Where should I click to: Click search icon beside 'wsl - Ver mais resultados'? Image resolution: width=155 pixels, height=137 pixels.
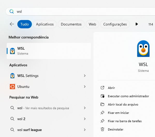(12, 108)
